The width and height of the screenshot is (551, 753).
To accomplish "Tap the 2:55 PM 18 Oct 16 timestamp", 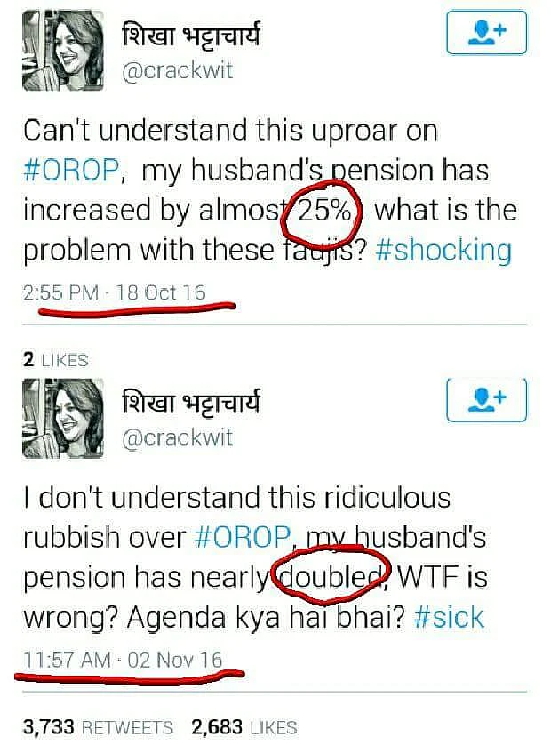I will tap(115, 292).
